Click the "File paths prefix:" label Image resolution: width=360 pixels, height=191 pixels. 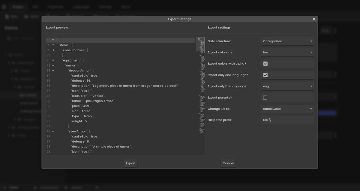point(220,120)
